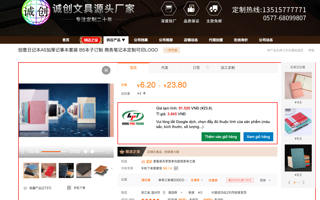Show next thumbnails with right arrow

pos(112,169)
